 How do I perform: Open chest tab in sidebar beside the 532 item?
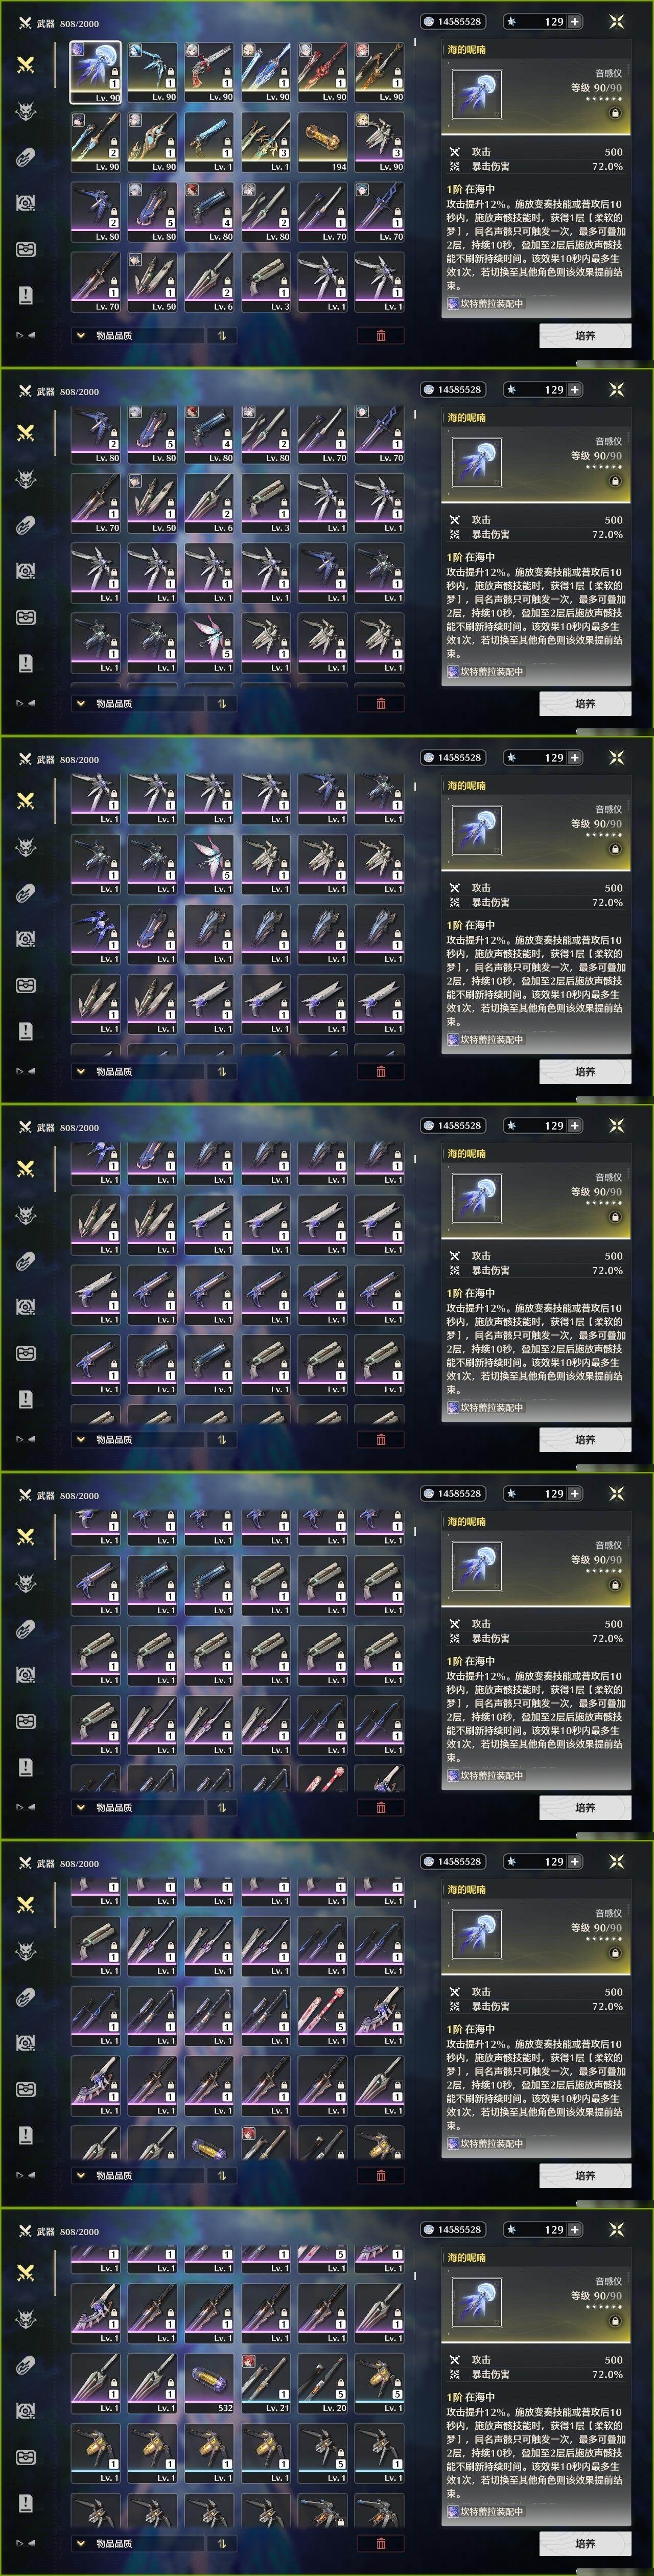(x=26, y=2457)
